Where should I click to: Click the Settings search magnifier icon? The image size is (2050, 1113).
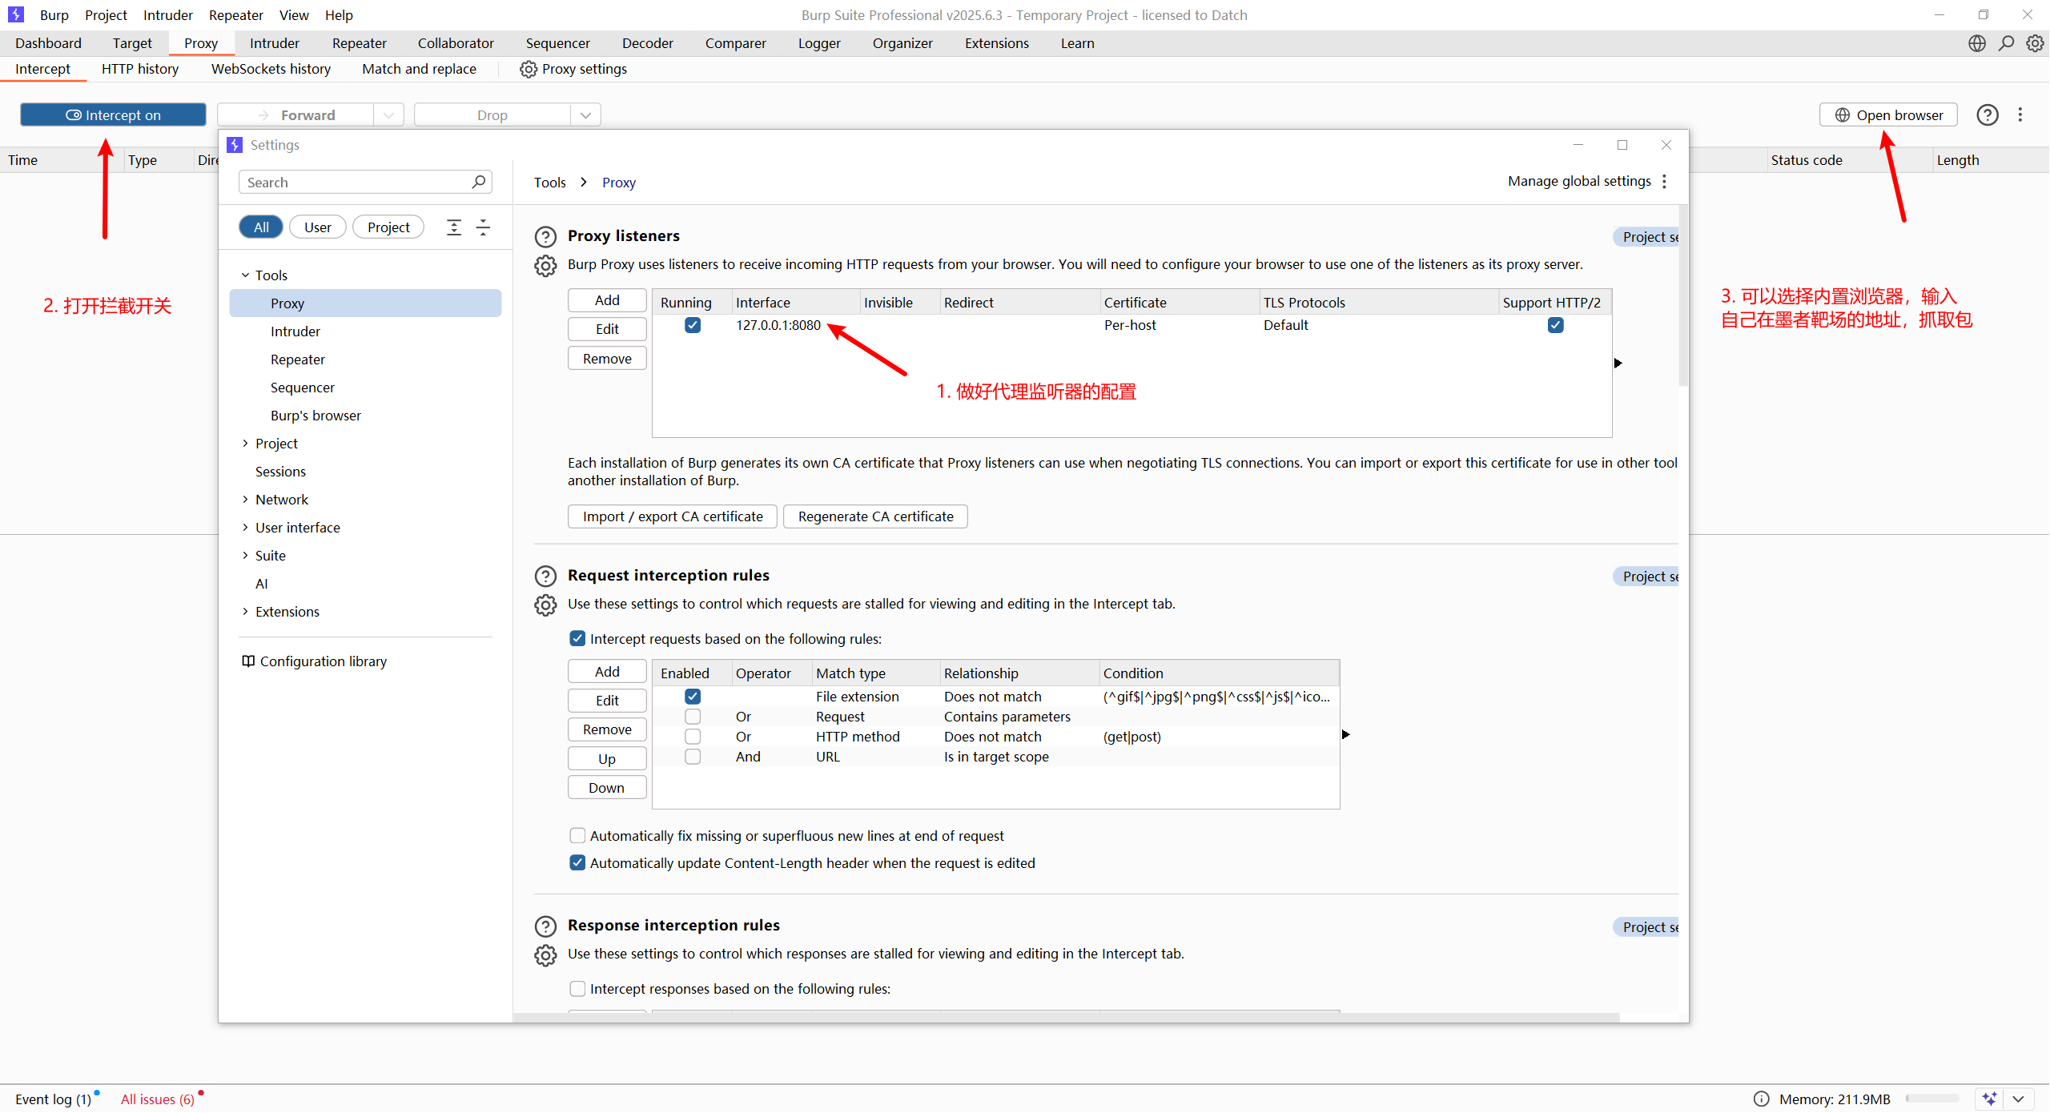coord(479,182)
